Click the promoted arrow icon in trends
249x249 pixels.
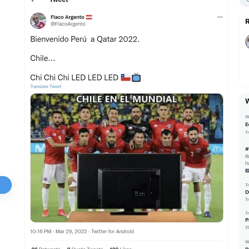pos(247,171)
